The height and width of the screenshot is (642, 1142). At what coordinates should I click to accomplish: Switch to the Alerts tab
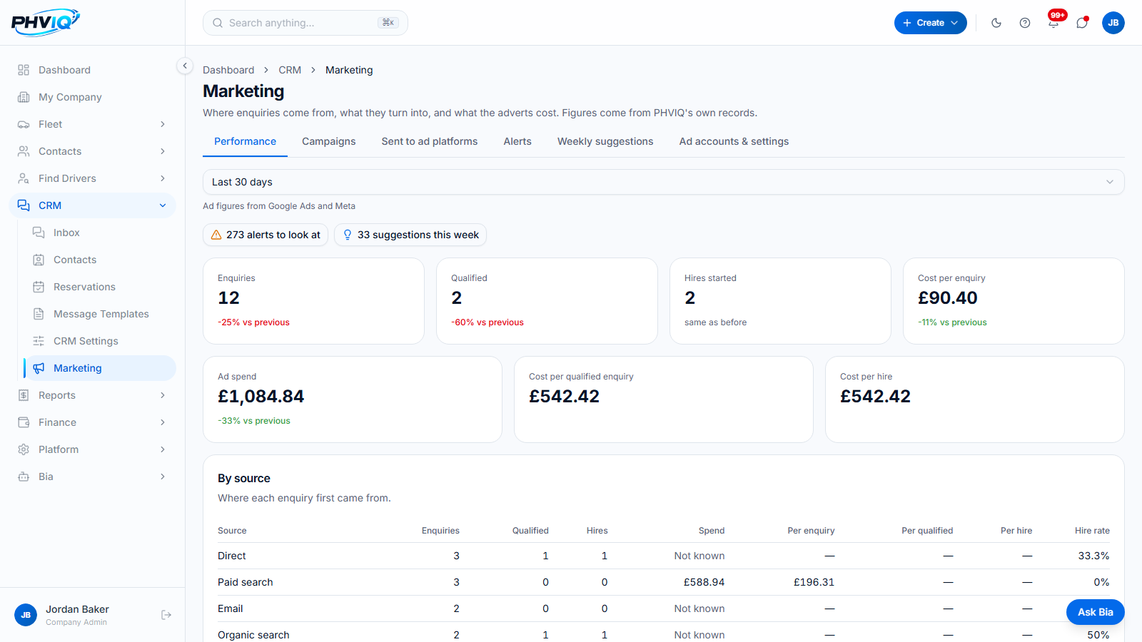[517, 141]
